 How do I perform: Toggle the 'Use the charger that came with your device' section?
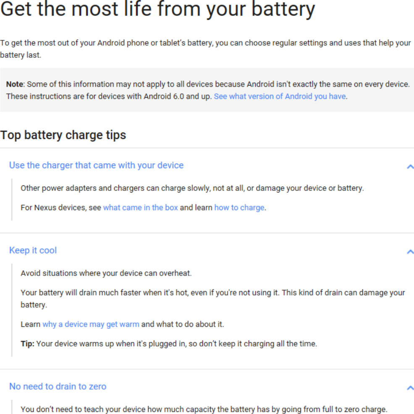[x=96, y=165]
